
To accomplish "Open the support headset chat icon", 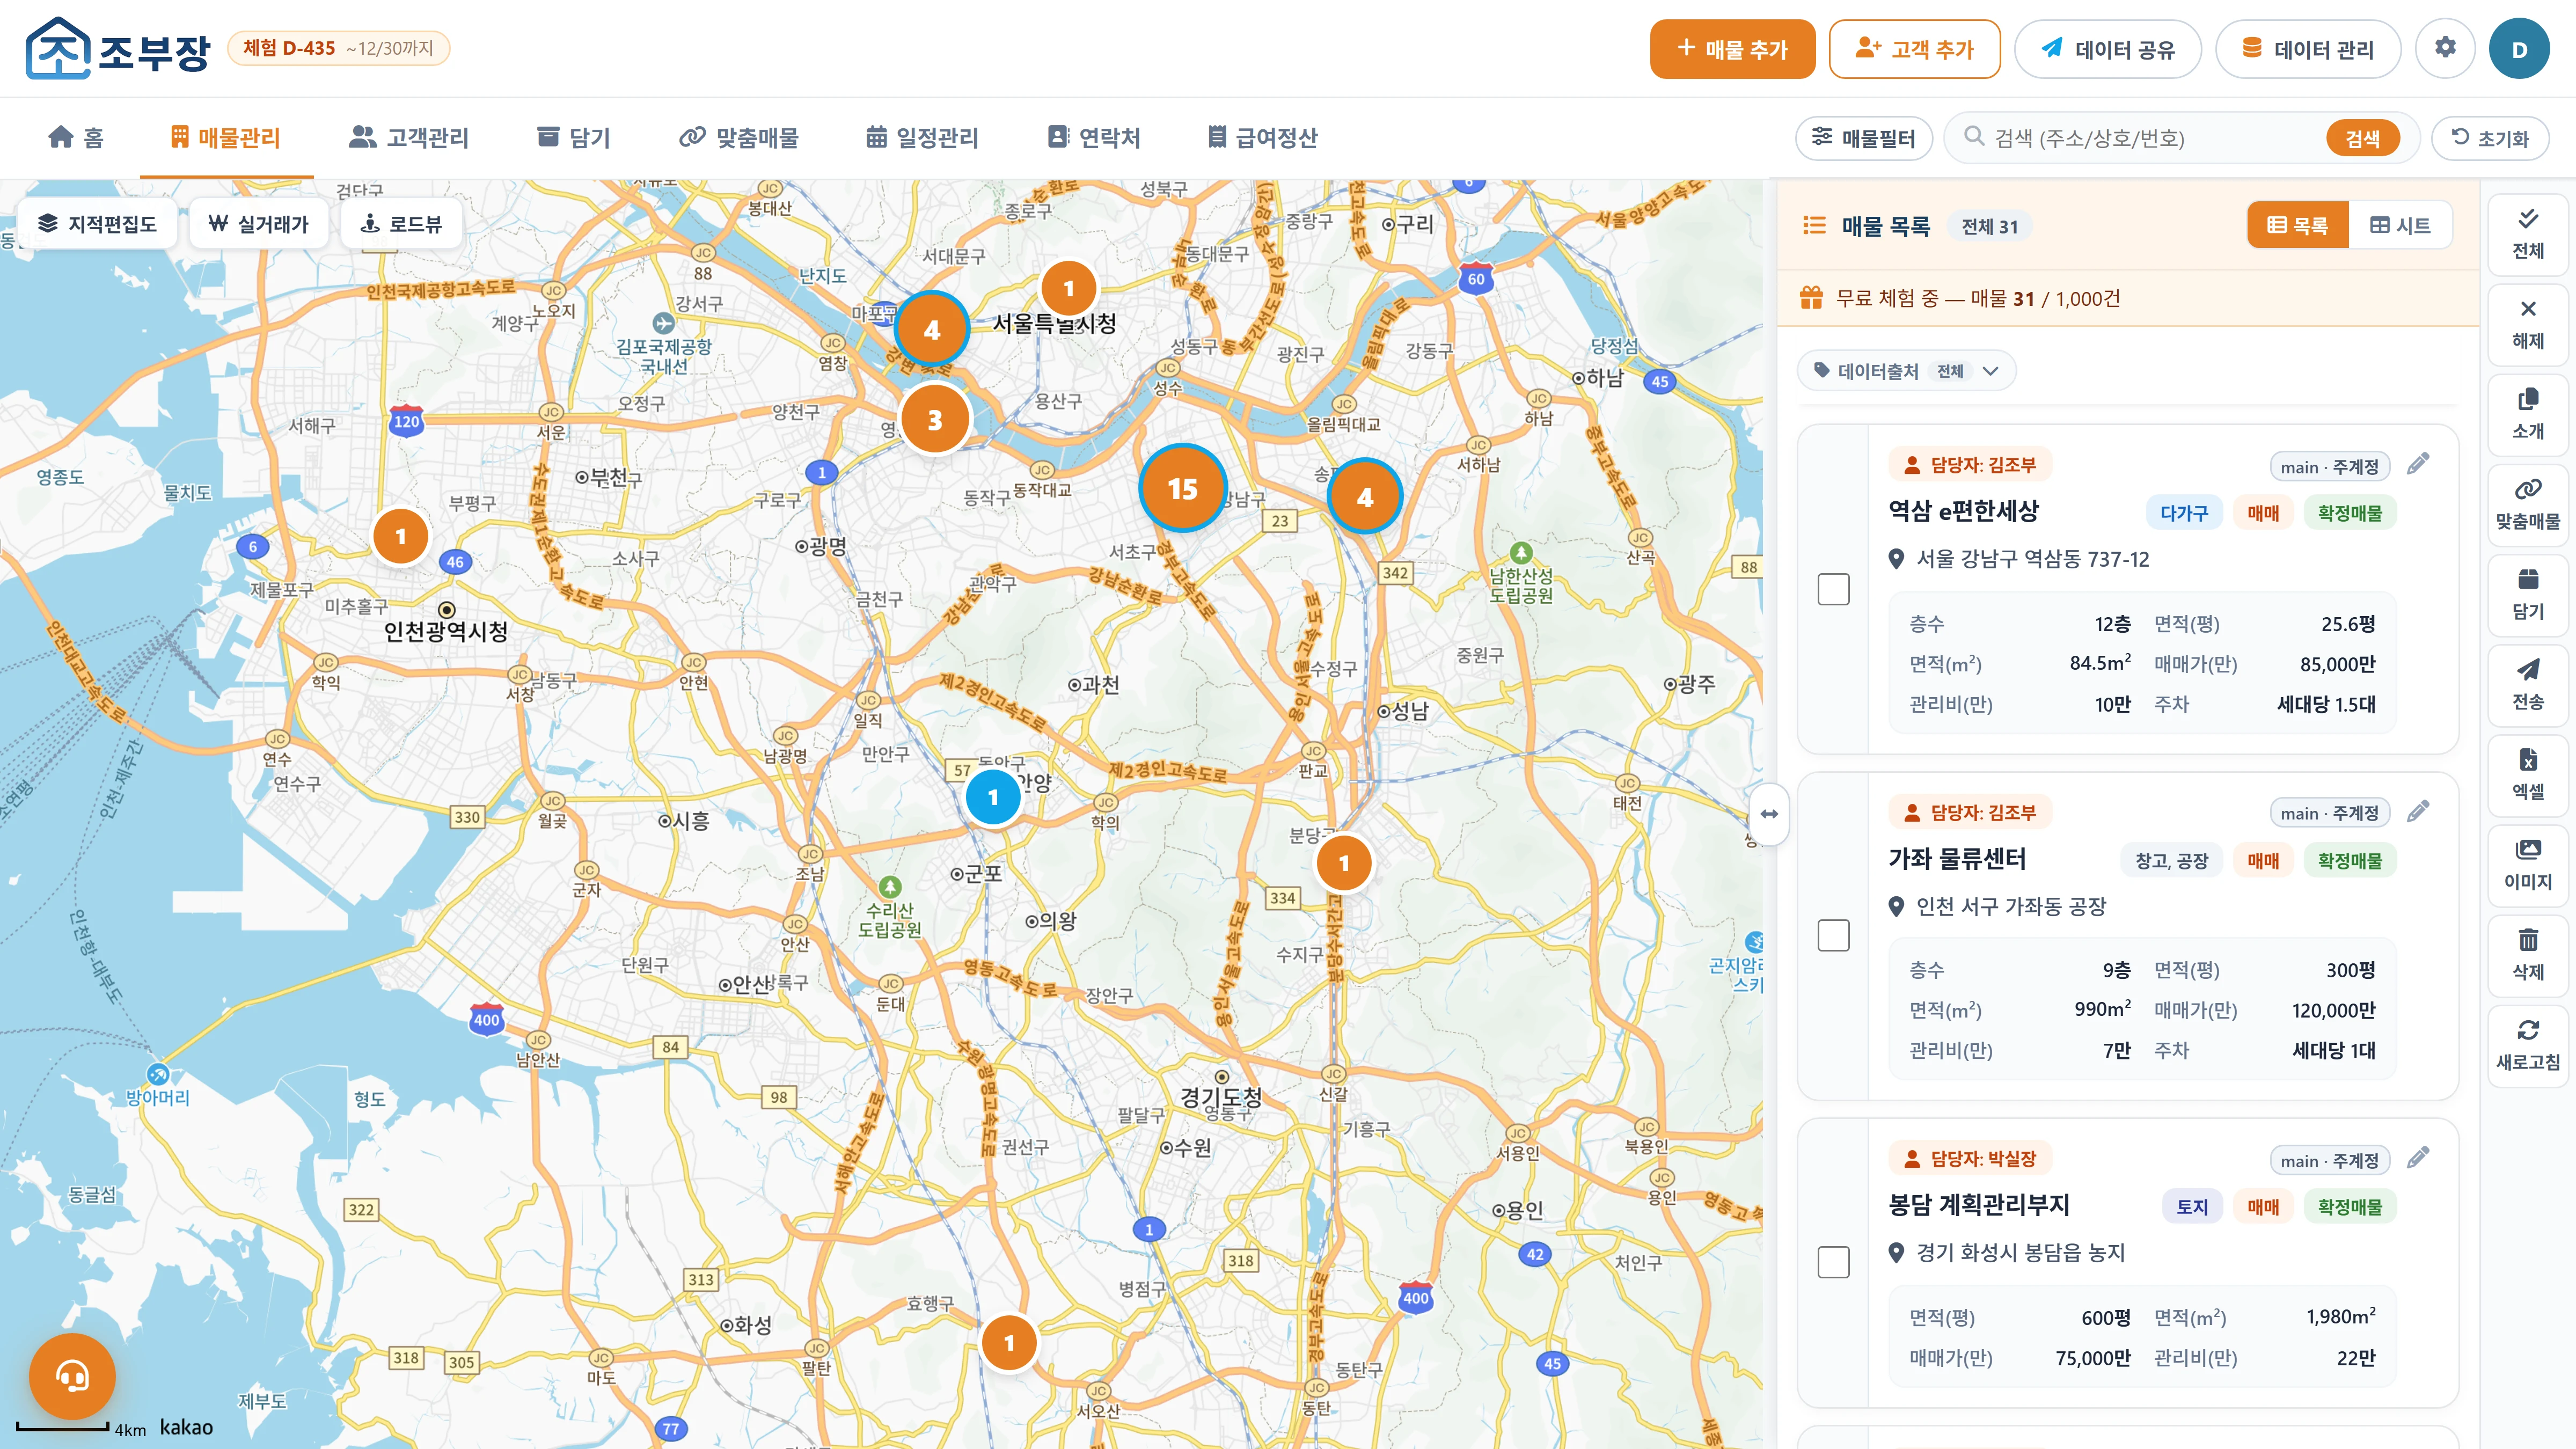I will pos(72,1376).
